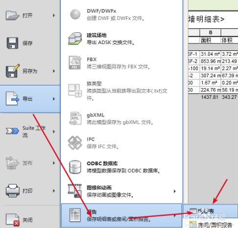Viewport: 238px width, 228px height.
Task: Choose the 打印 menu entry
Action: [x=30, y=191]
